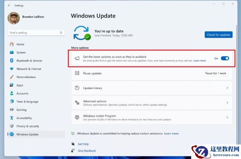Open Accounts label in sidebar
The image size is (241, 159).
(22, 94)
